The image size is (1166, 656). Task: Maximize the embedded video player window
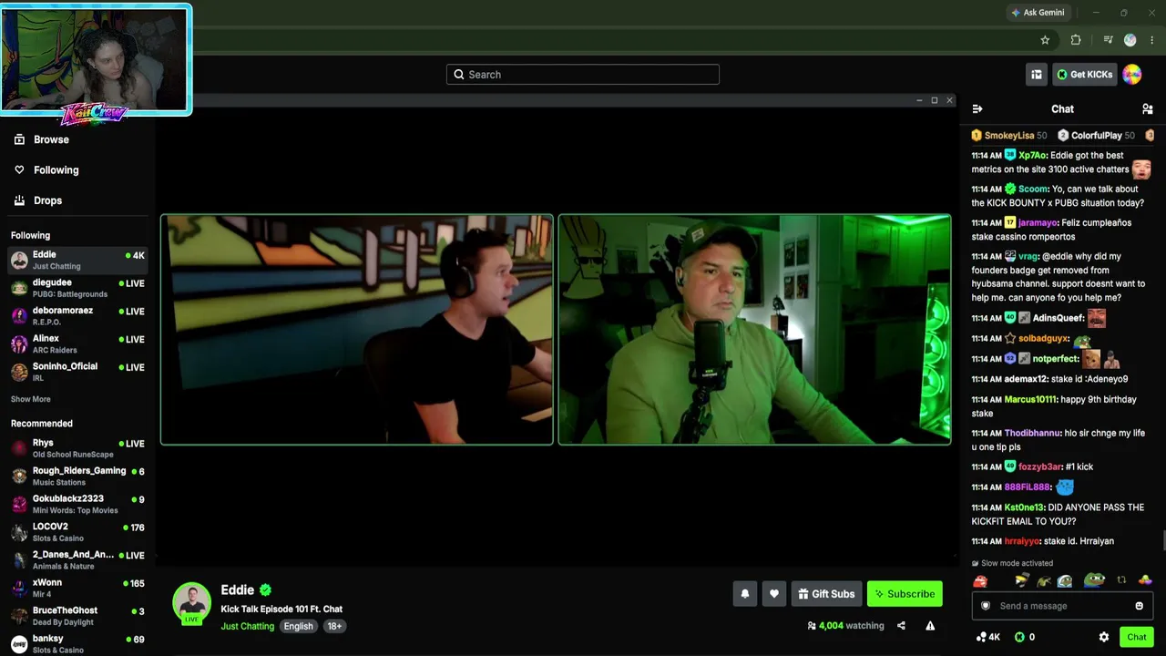click(934, 100)
